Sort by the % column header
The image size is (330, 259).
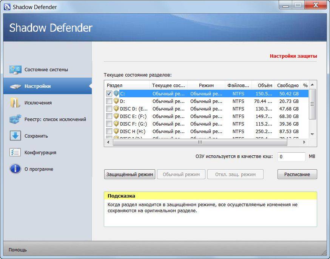305,85
